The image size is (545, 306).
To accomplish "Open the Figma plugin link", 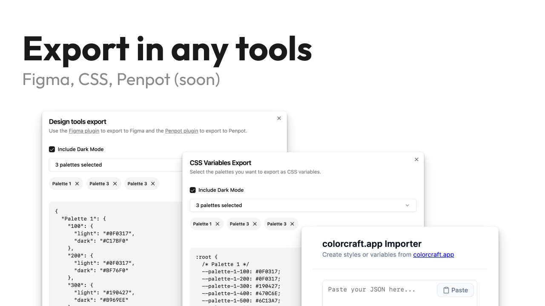I will pos(84,131).
